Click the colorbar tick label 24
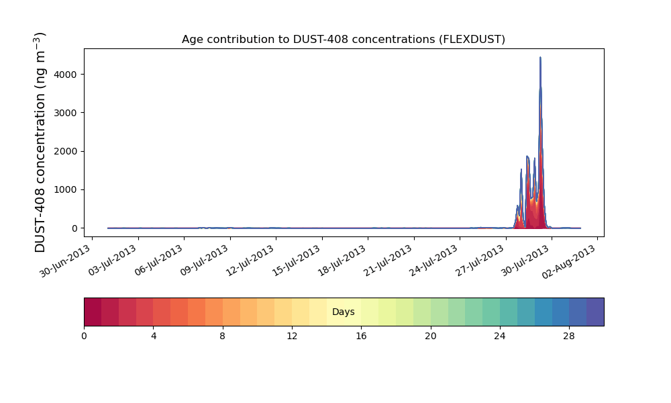The height and width of the screenshot is (403, 671). (x=500, y=337)
